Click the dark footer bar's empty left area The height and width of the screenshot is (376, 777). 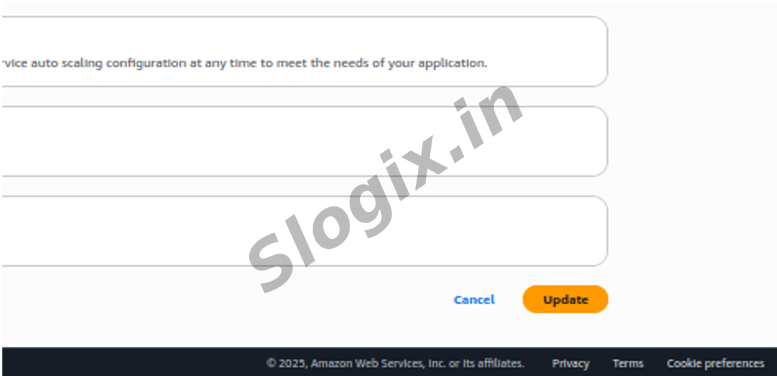pyautogui.click(x=120, y=362)
